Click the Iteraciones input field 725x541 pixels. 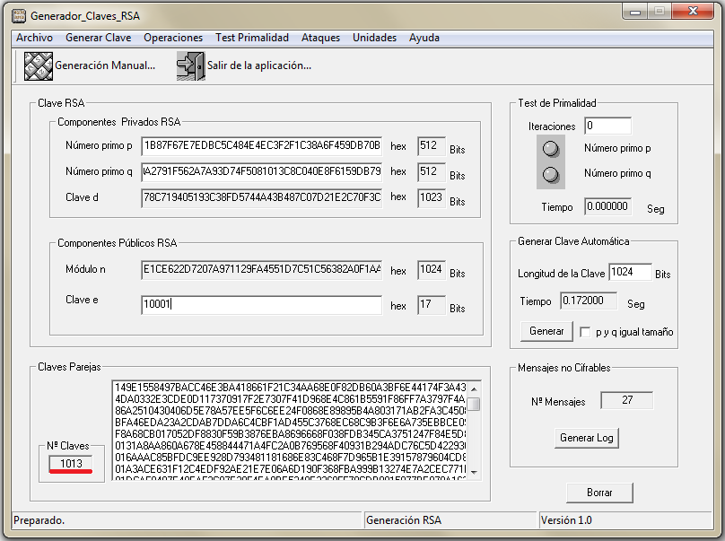(607, 126)
